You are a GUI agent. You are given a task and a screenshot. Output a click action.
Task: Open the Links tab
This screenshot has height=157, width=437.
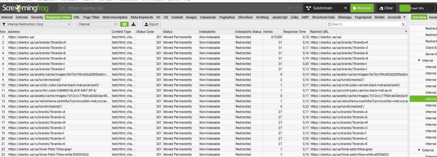click(x=294, y=17)
